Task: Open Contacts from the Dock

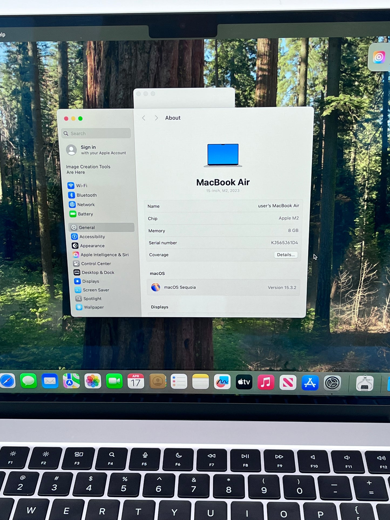Action: coord(158,381)
